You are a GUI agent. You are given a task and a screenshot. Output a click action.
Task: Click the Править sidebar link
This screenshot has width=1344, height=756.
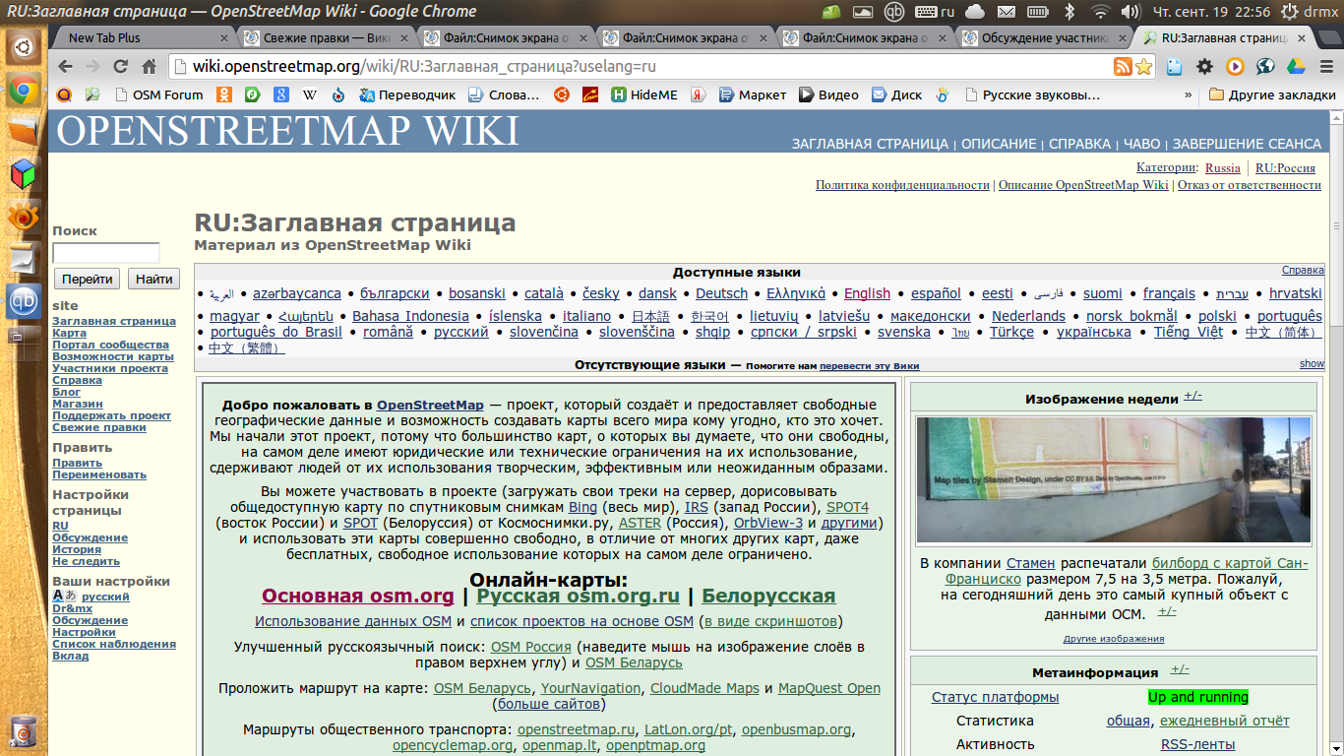(x=77, y=463)
